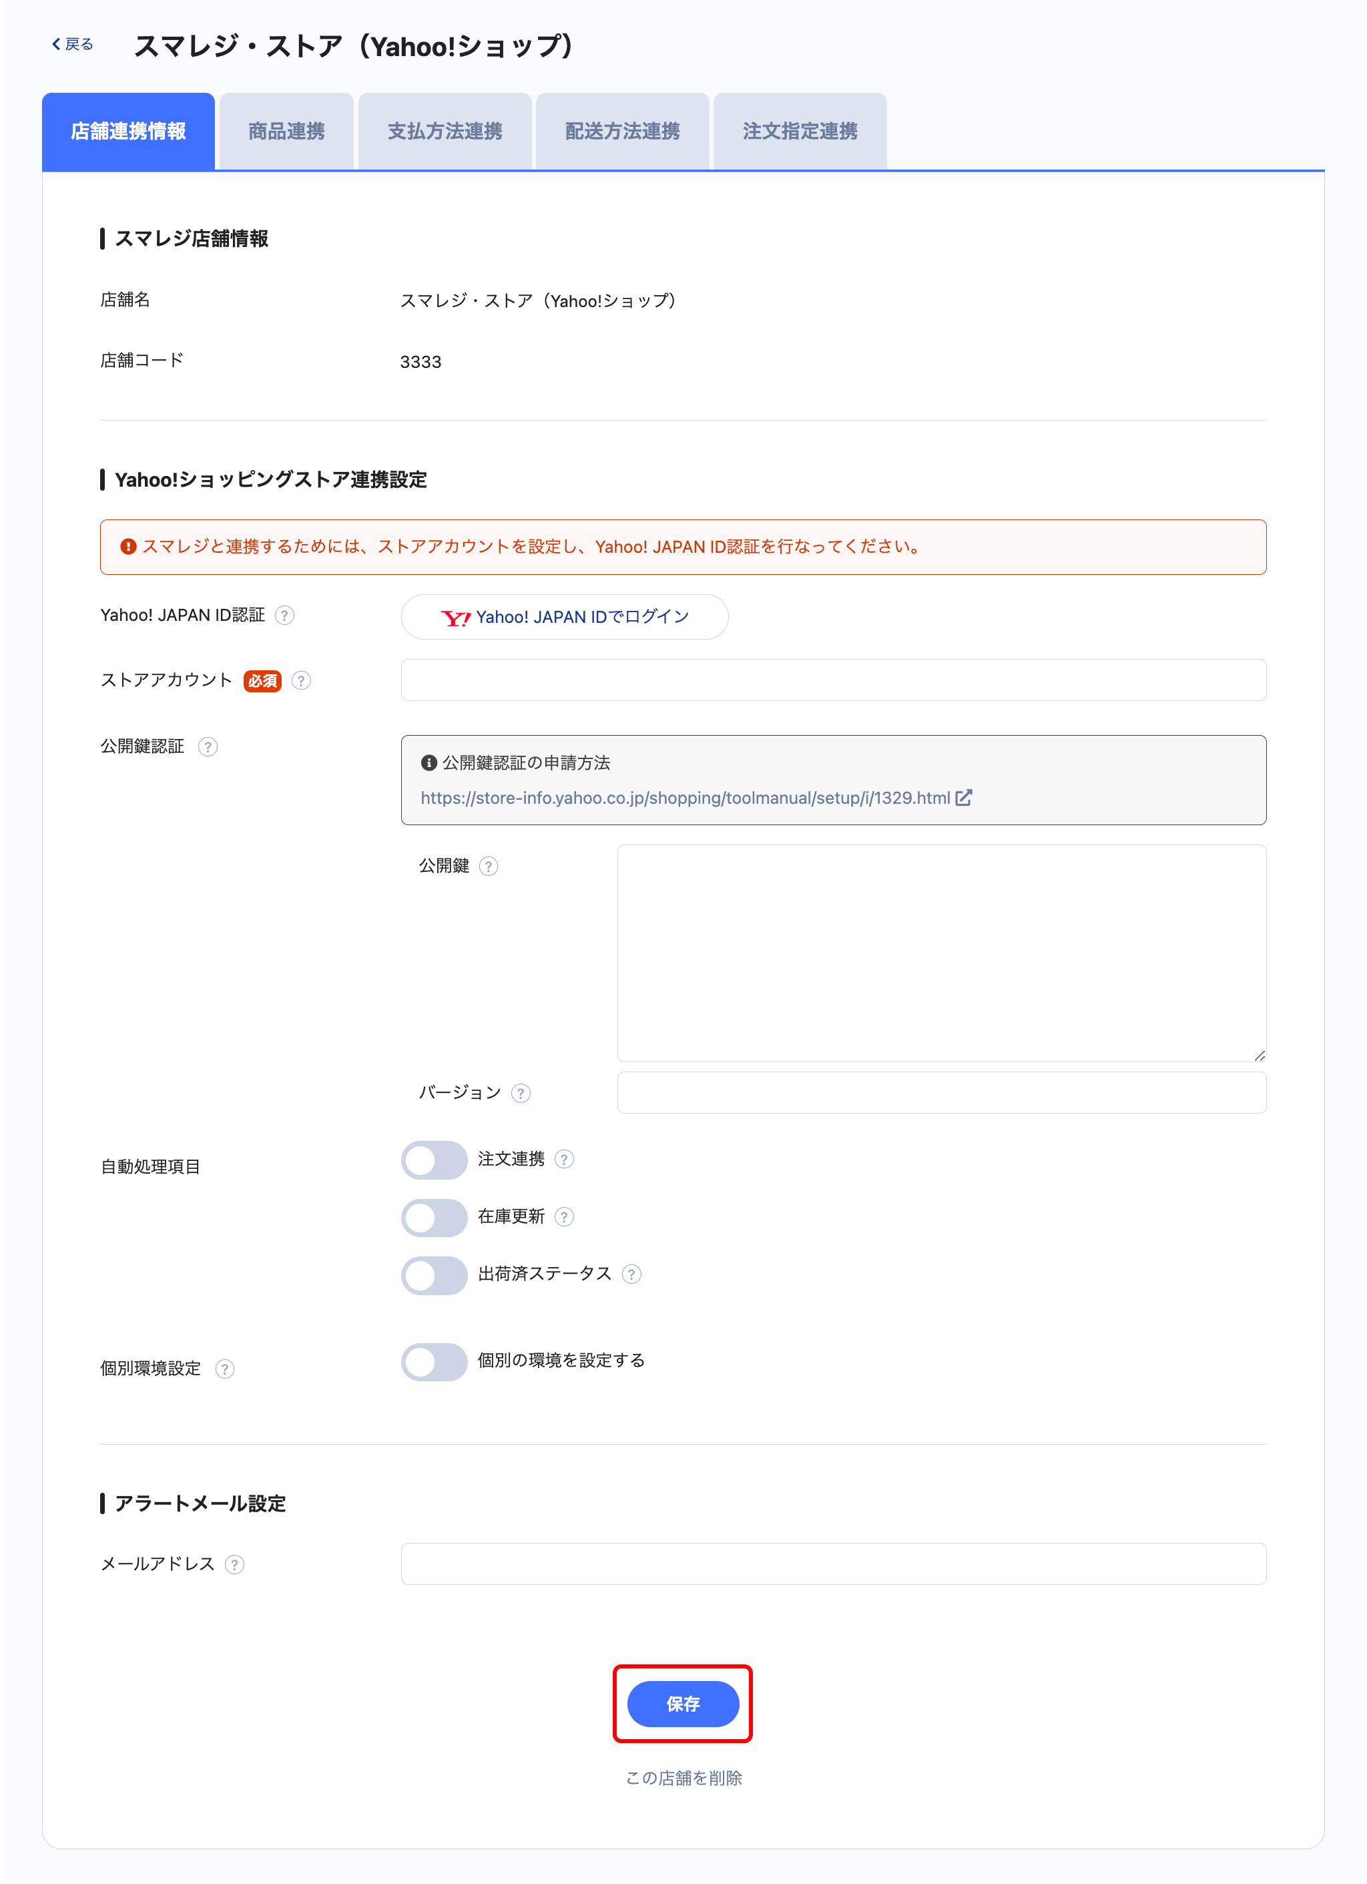Click help icon next to 在庫更新
The width and height of the screenshot is (1367, 1884).
coord(564,1217)
